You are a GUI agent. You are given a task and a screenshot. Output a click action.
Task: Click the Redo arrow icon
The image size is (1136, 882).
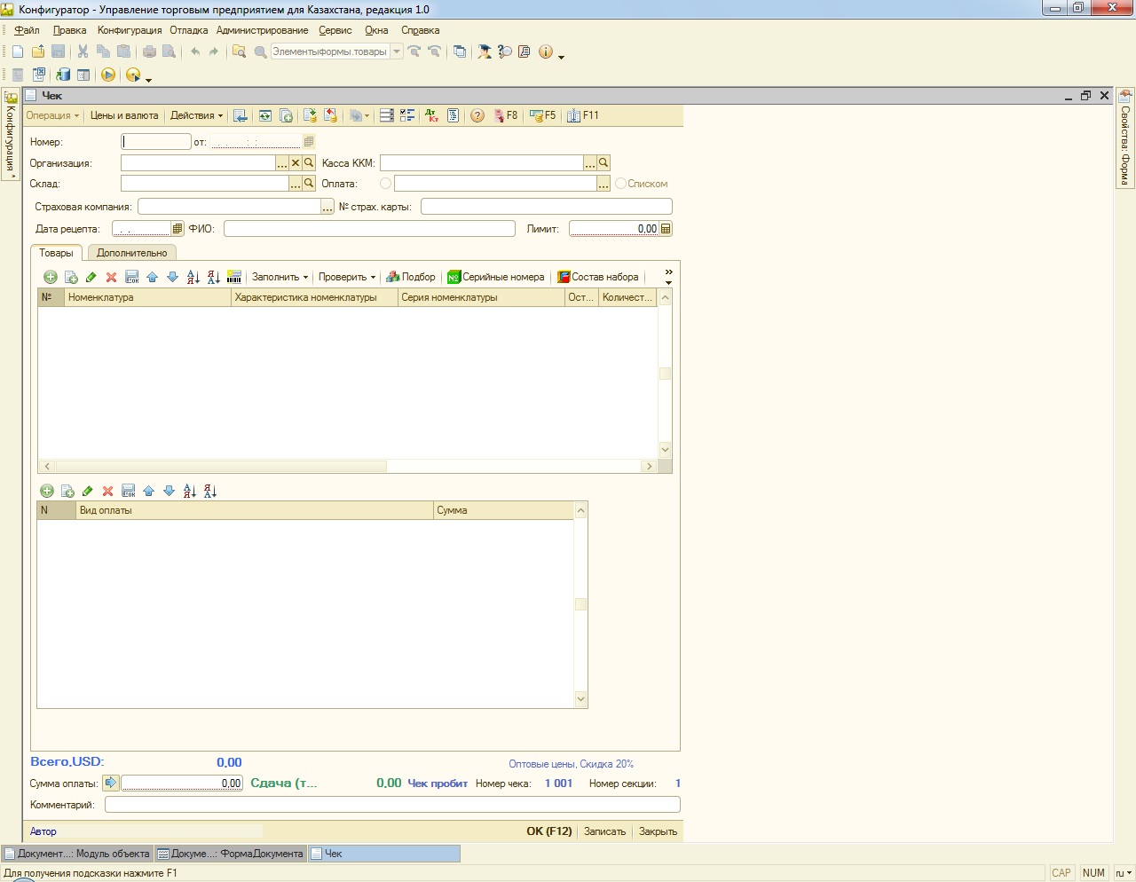coord(214,51)
